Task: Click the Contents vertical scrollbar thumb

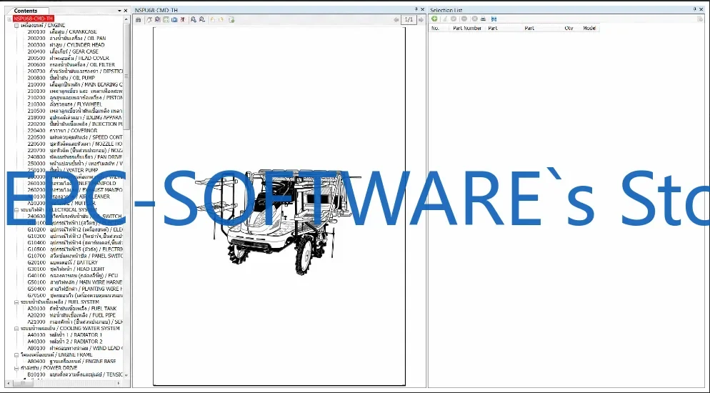Action: coord(127,77)
